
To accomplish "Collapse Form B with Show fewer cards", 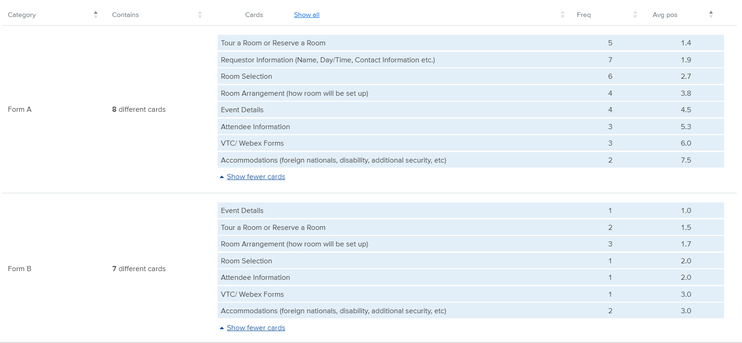I will click(x=255, y=328).
